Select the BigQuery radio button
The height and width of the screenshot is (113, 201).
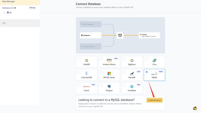click(124, 59)
